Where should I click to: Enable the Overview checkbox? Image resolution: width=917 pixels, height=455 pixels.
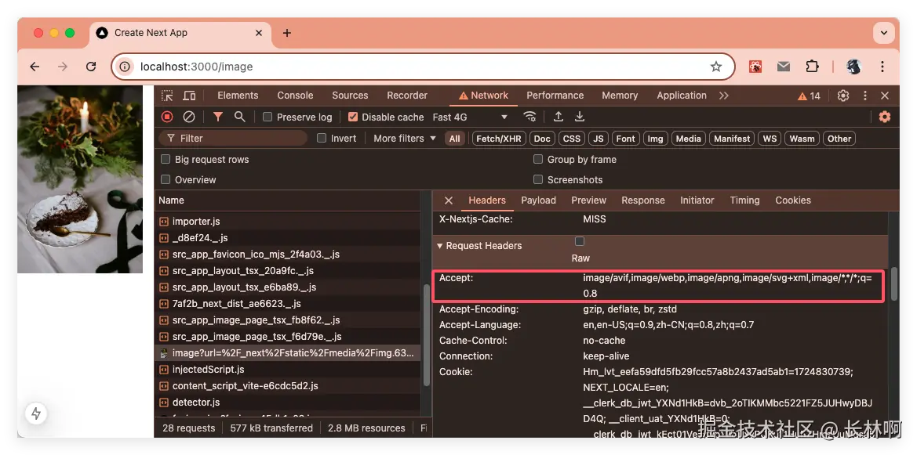coord(166,180)
